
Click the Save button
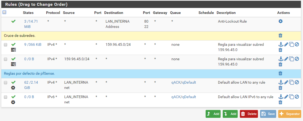click(x=268, y=114)
